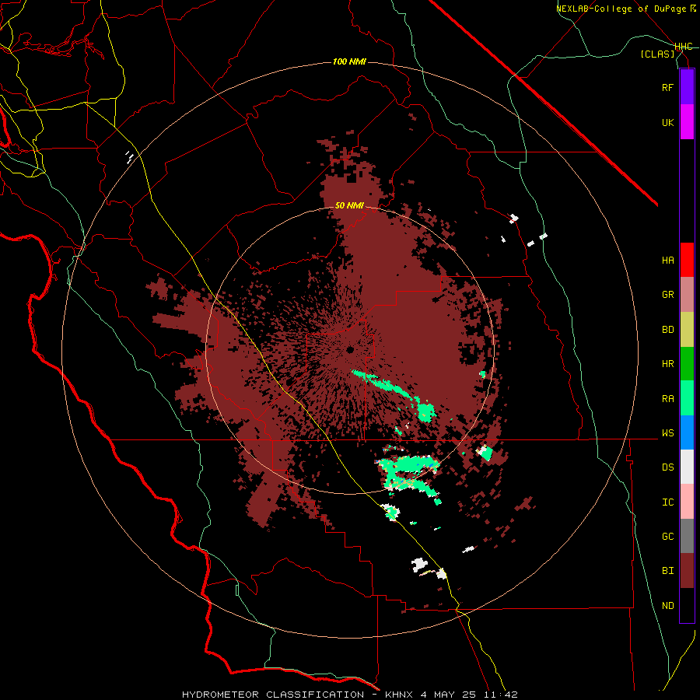Click the NEXLAB-College of DuPage credit text
The width and height of the screenshot is (700, 700).
[626, 9]
